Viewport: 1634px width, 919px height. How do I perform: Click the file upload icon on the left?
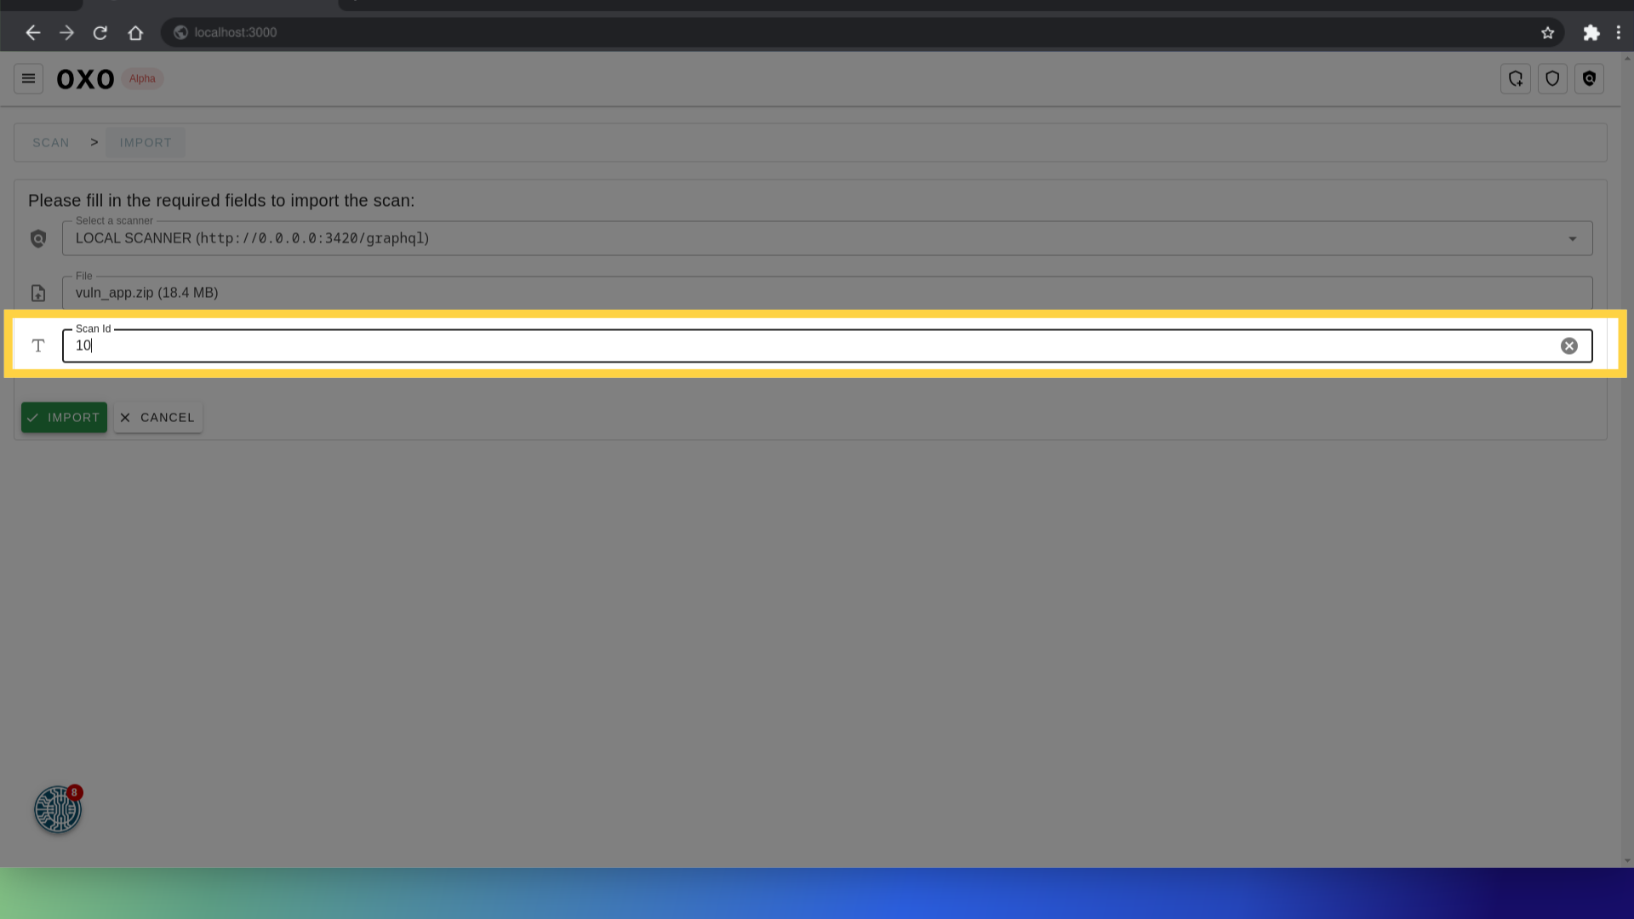pos(38,291)
